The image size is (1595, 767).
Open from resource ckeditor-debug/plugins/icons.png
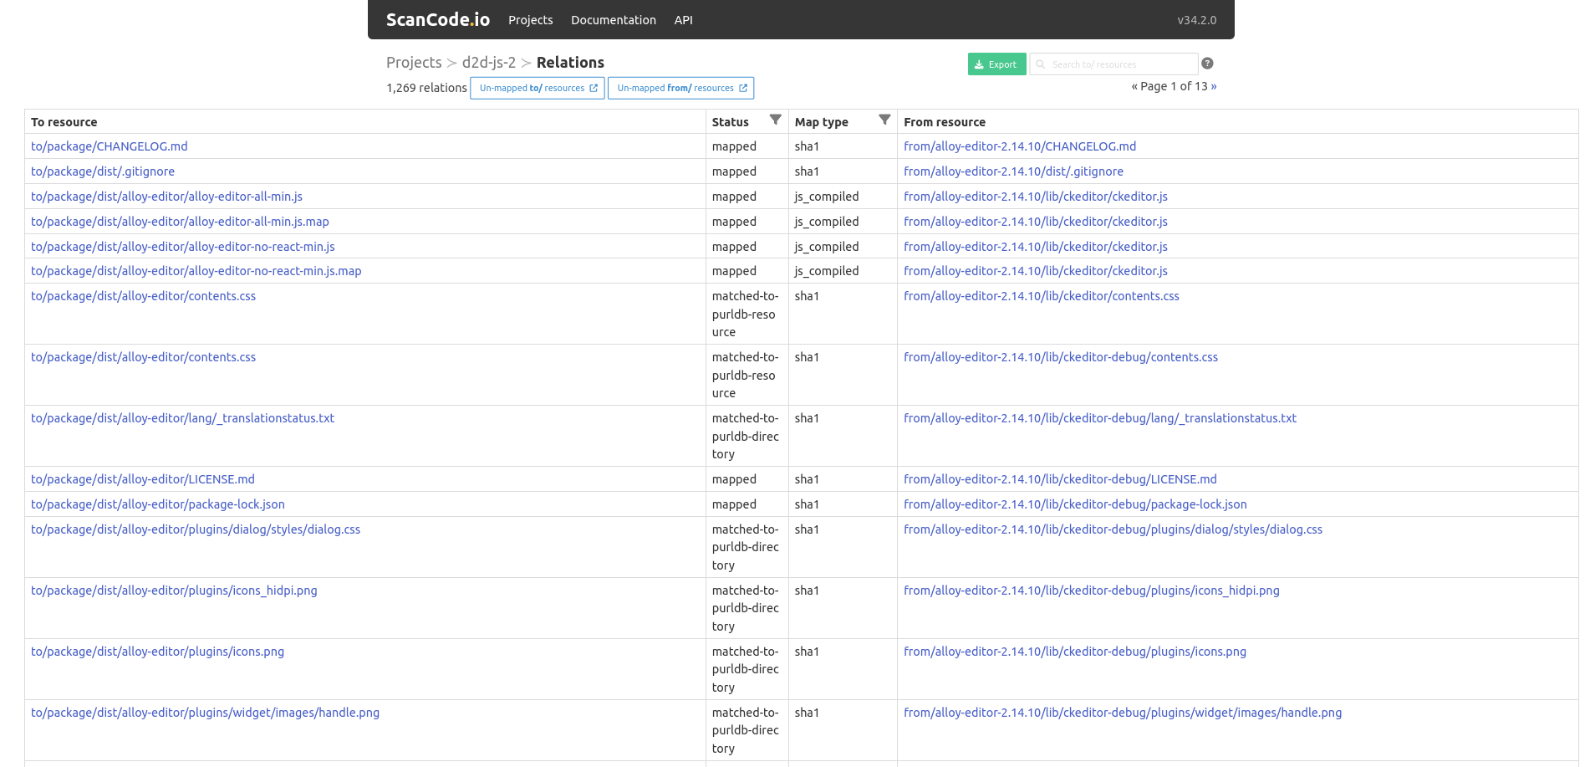point(1075,652)
